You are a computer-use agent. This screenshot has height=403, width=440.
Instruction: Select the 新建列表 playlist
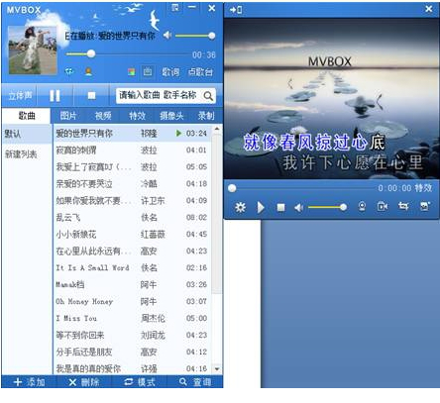point(27,153)
